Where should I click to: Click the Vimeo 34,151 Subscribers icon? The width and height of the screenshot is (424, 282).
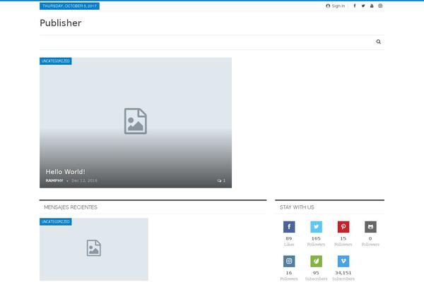[343, 262]
